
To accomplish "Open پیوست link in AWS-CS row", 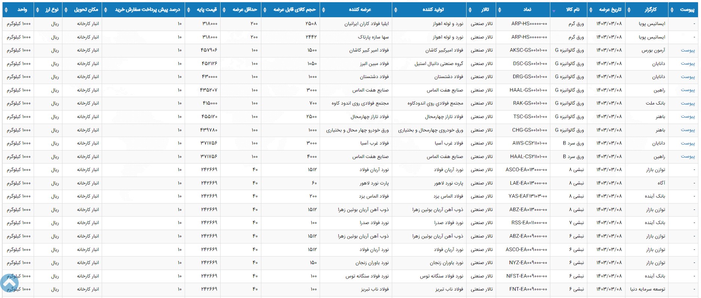I will coord(688,143).
